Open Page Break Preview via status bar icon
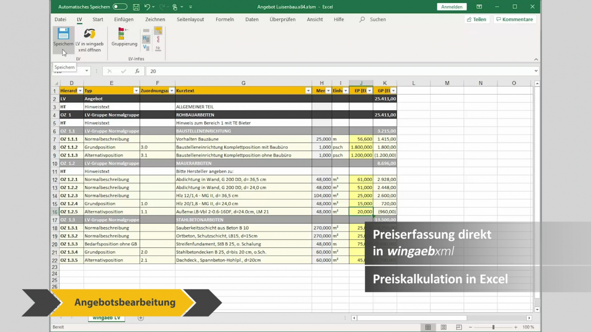Image resolution: width=591 pixels, height=332 pixels. 459,327
